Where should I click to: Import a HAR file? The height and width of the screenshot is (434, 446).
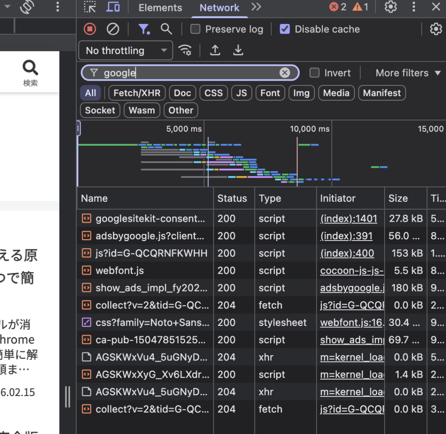215,50
